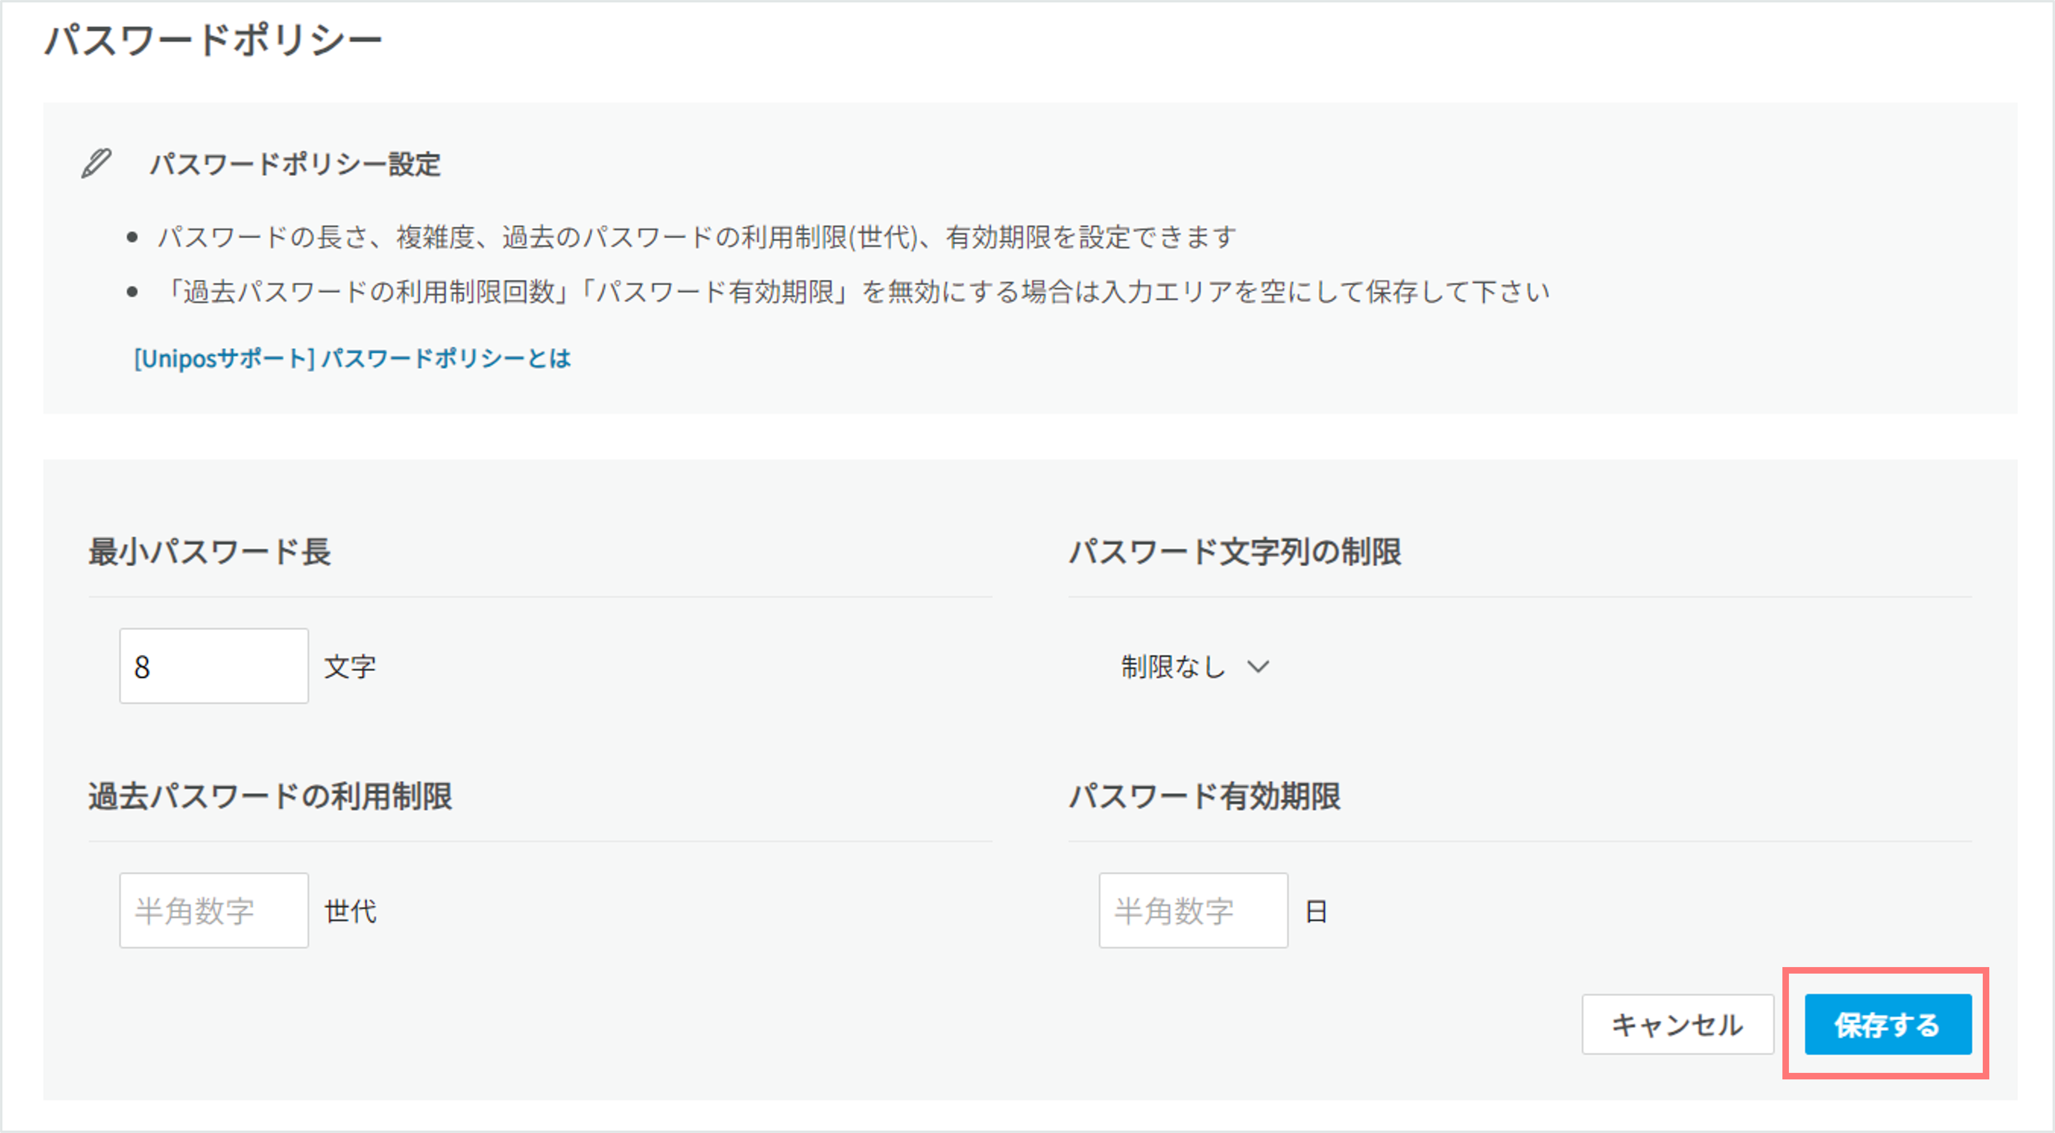2055x1133 pixels.
Task: Click the 世代 unit label
Action: [350, 911]
